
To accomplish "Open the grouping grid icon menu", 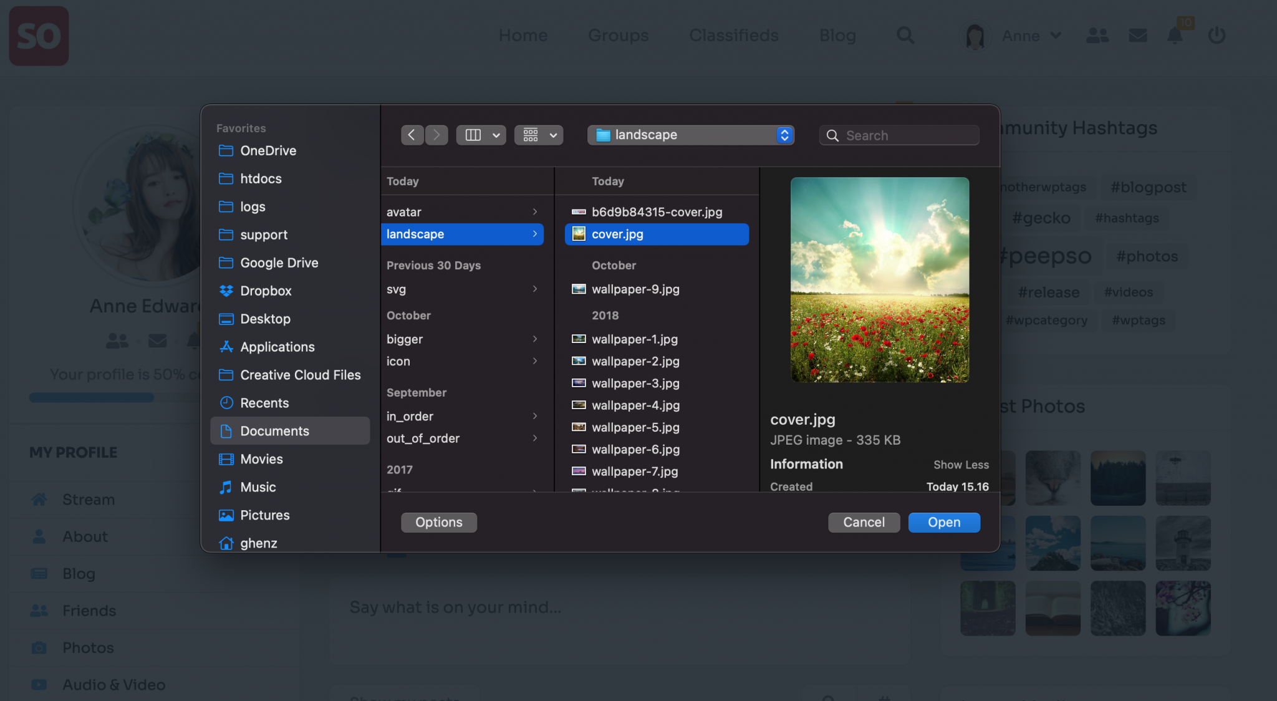I will pyautogui.click(x=539, y=135).
